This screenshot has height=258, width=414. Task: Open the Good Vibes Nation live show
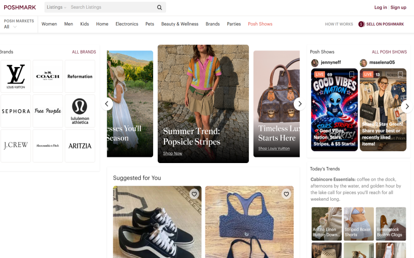coord(334,110)
